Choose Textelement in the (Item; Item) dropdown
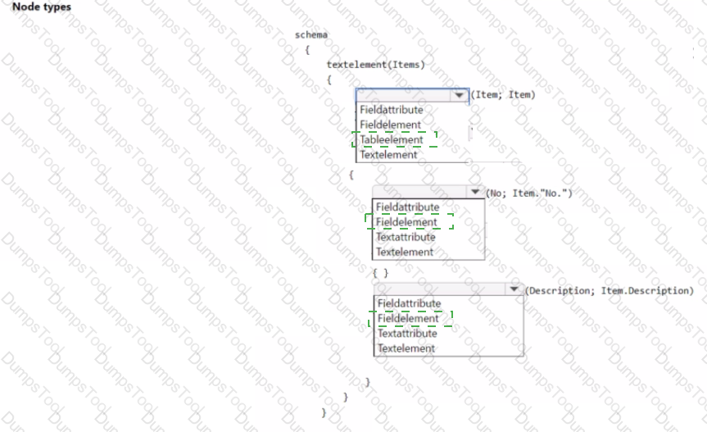The width and height of the screenshot is (707, 432). click(x=388, y=155)
